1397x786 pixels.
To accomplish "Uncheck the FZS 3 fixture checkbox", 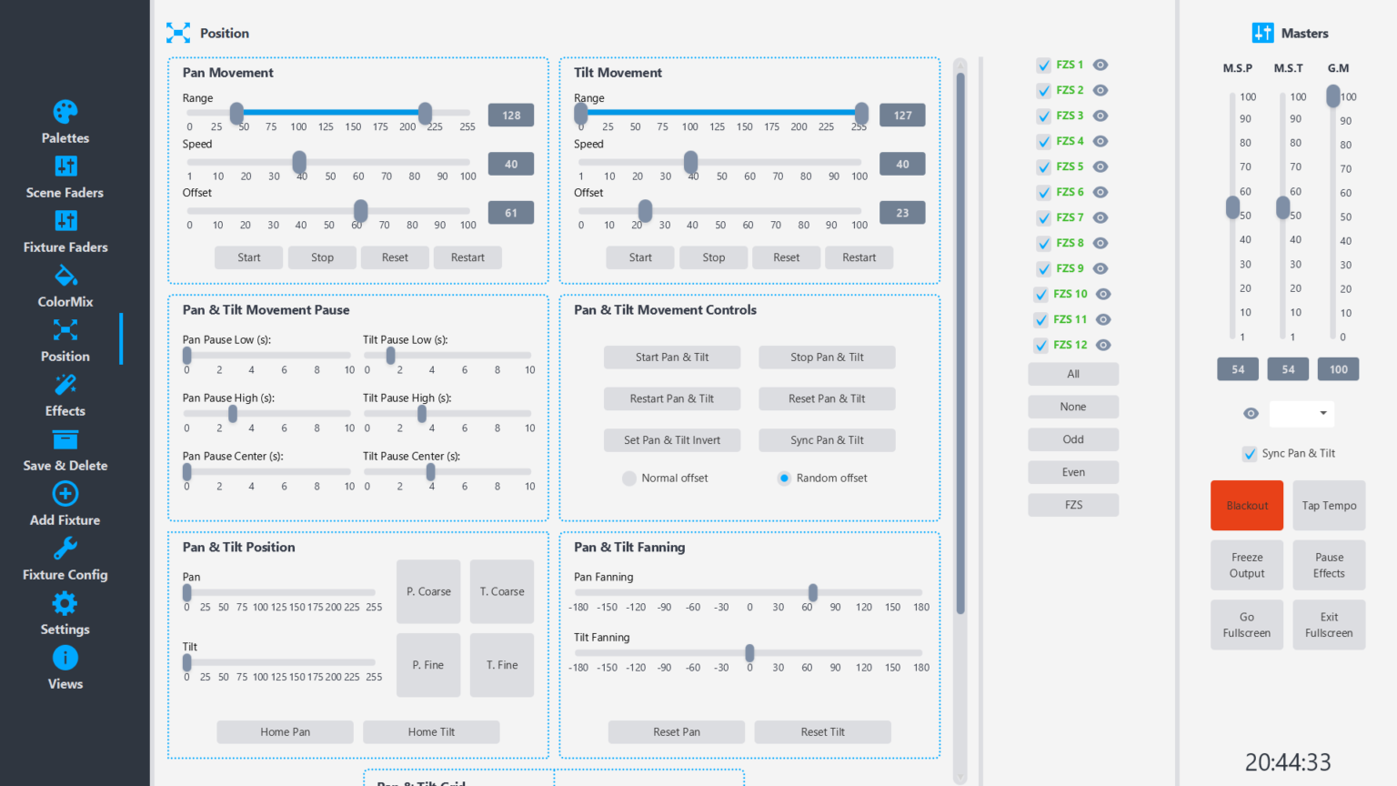I will click(1042, 116).
